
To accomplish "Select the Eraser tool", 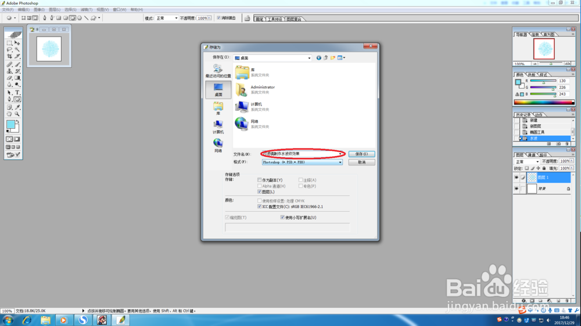I will tap(10, 78).
